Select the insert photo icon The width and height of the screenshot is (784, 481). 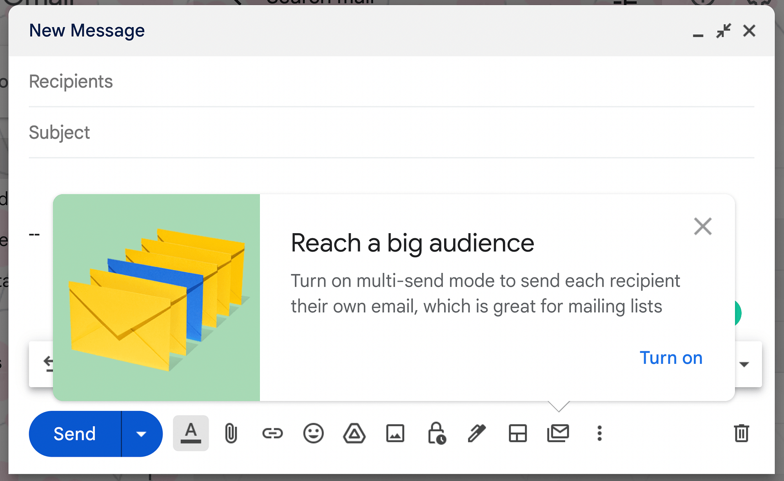[396, 434]
